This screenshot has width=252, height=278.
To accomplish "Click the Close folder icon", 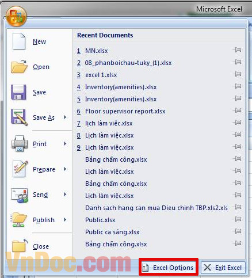I will coord(20,246).
